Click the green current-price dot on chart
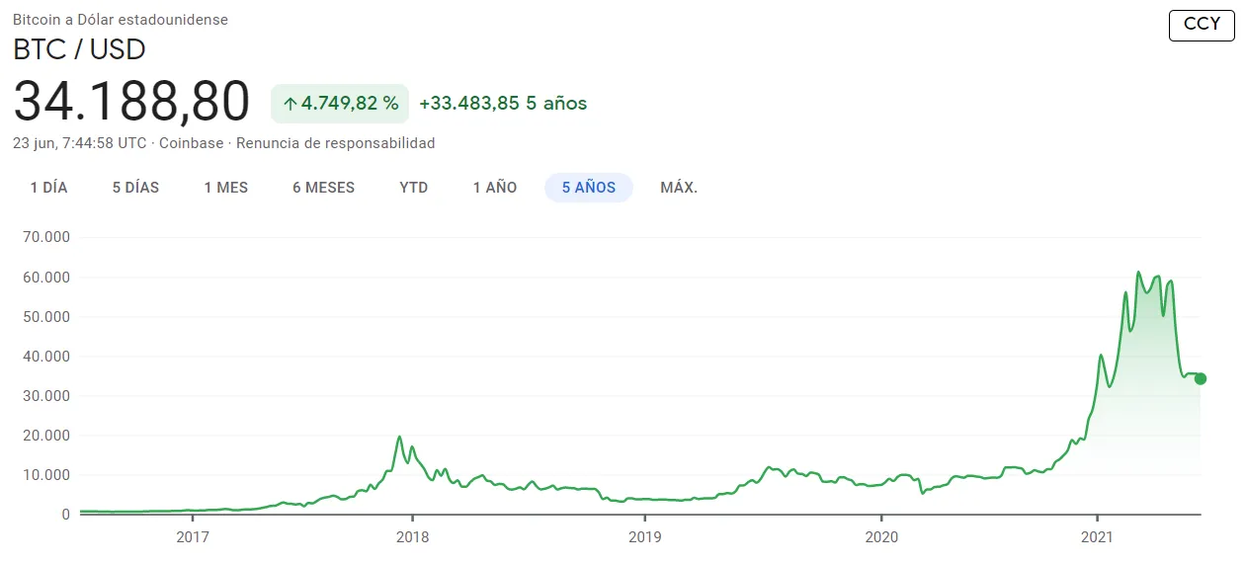The image size is (1245, 564). click(x=1201, y=379)
